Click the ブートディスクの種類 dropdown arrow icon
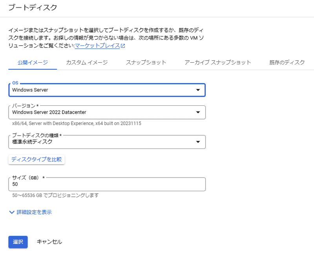Screen dimensions: 314x257 198,142
